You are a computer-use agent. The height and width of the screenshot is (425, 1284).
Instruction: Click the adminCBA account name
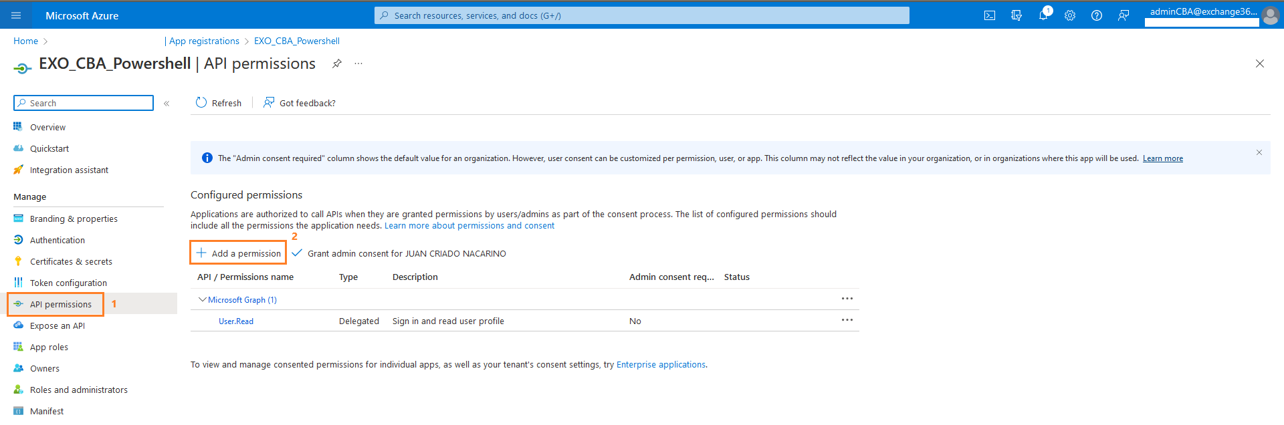1204,11
